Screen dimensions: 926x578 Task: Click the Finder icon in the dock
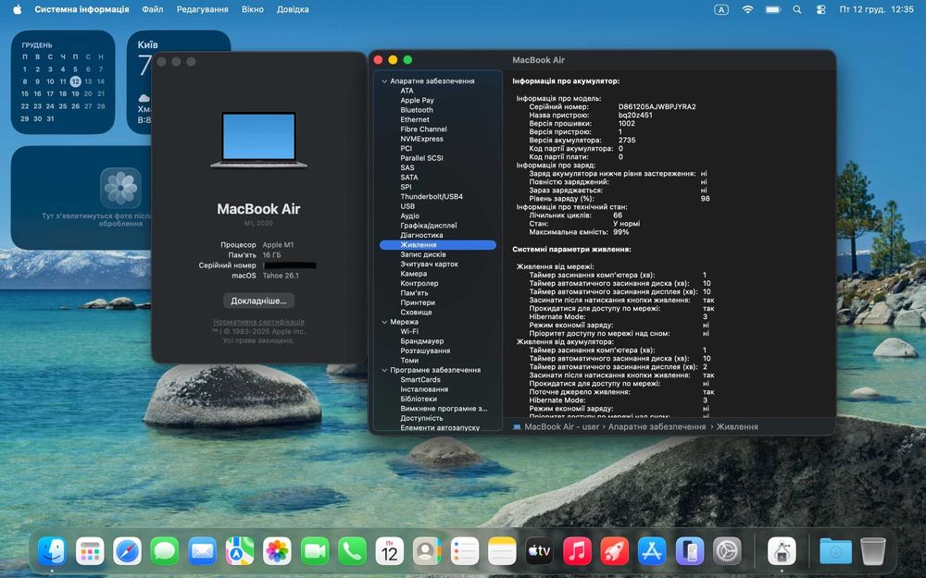tap(52, 552)
